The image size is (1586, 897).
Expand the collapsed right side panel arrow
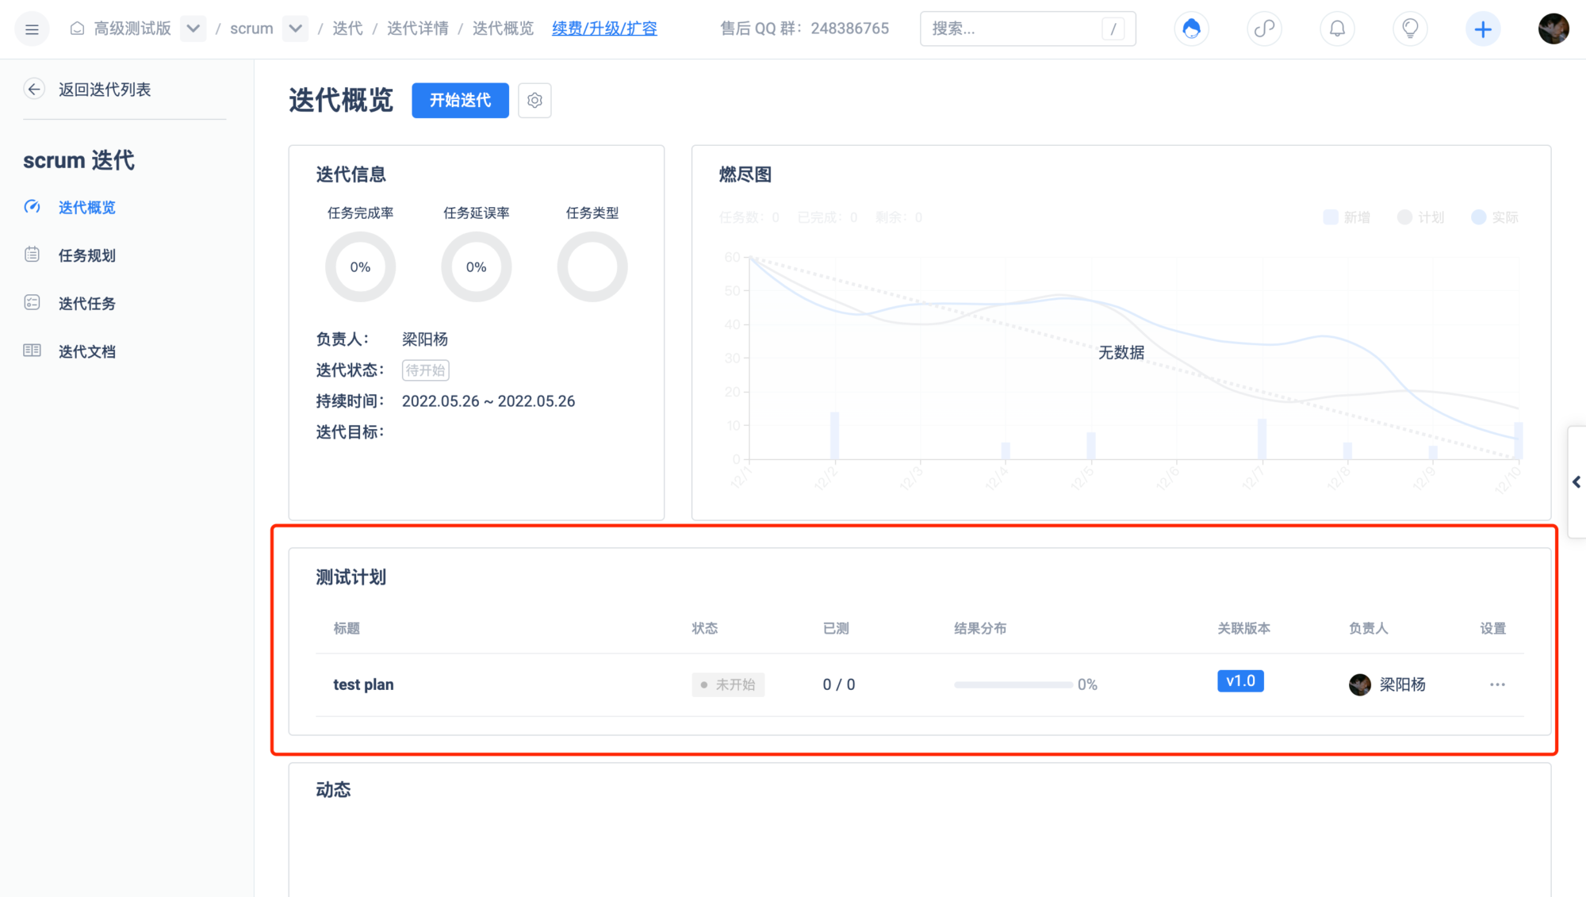point(1576,482)
